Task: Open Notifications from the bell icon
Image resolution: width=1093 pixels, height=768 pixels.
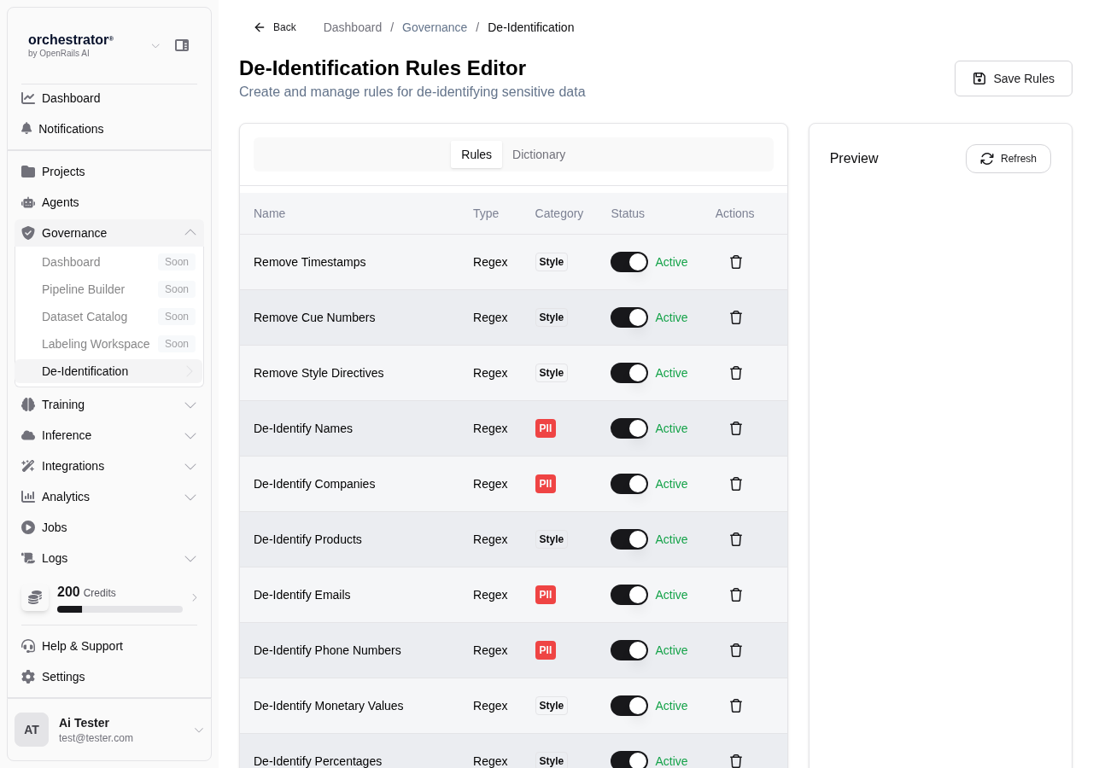Action: [26, 128]
